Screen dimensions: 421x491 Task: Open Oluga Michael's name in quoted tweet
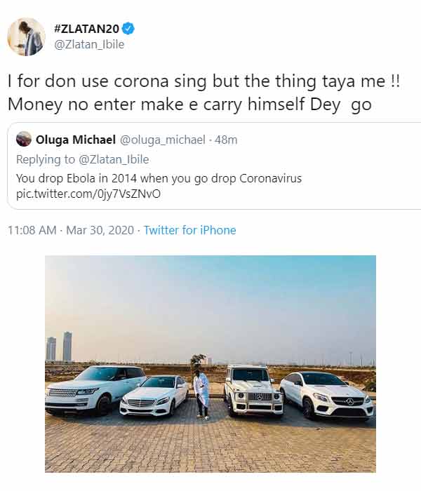[76, 140]
